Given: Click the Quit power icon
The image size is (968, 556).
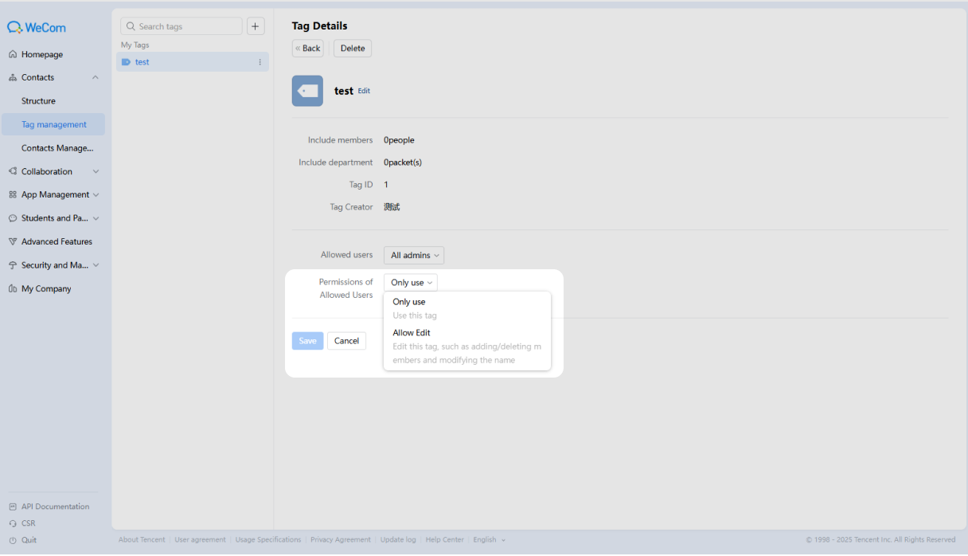Looking at the screenshot, I should pos(13,540).
